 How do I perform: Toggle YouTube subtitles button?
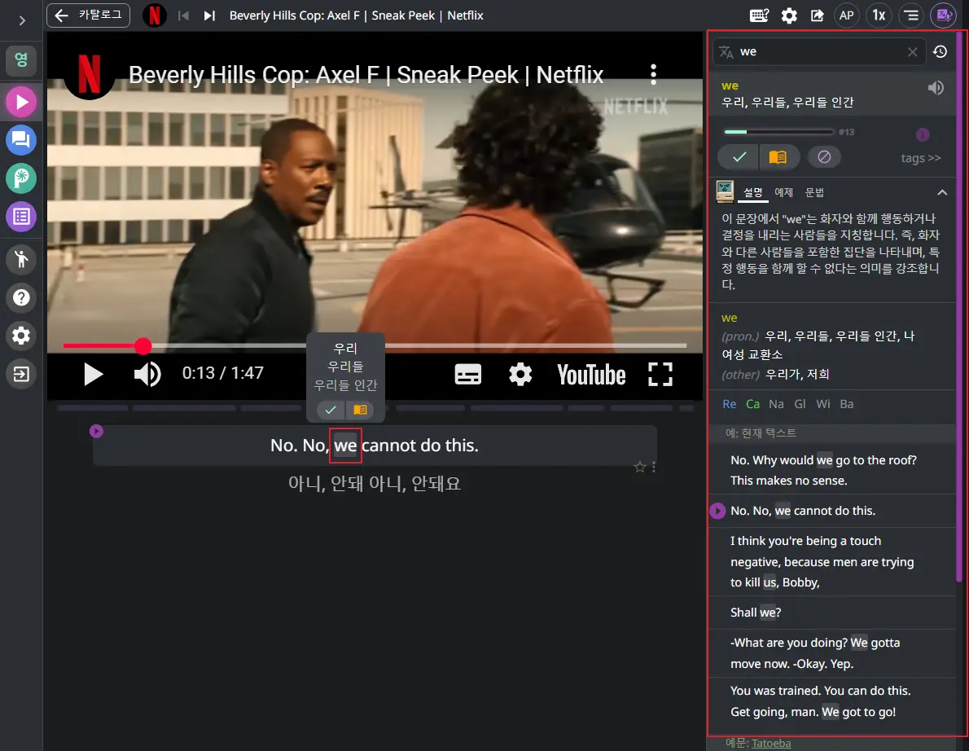click(x=468, y=374)
